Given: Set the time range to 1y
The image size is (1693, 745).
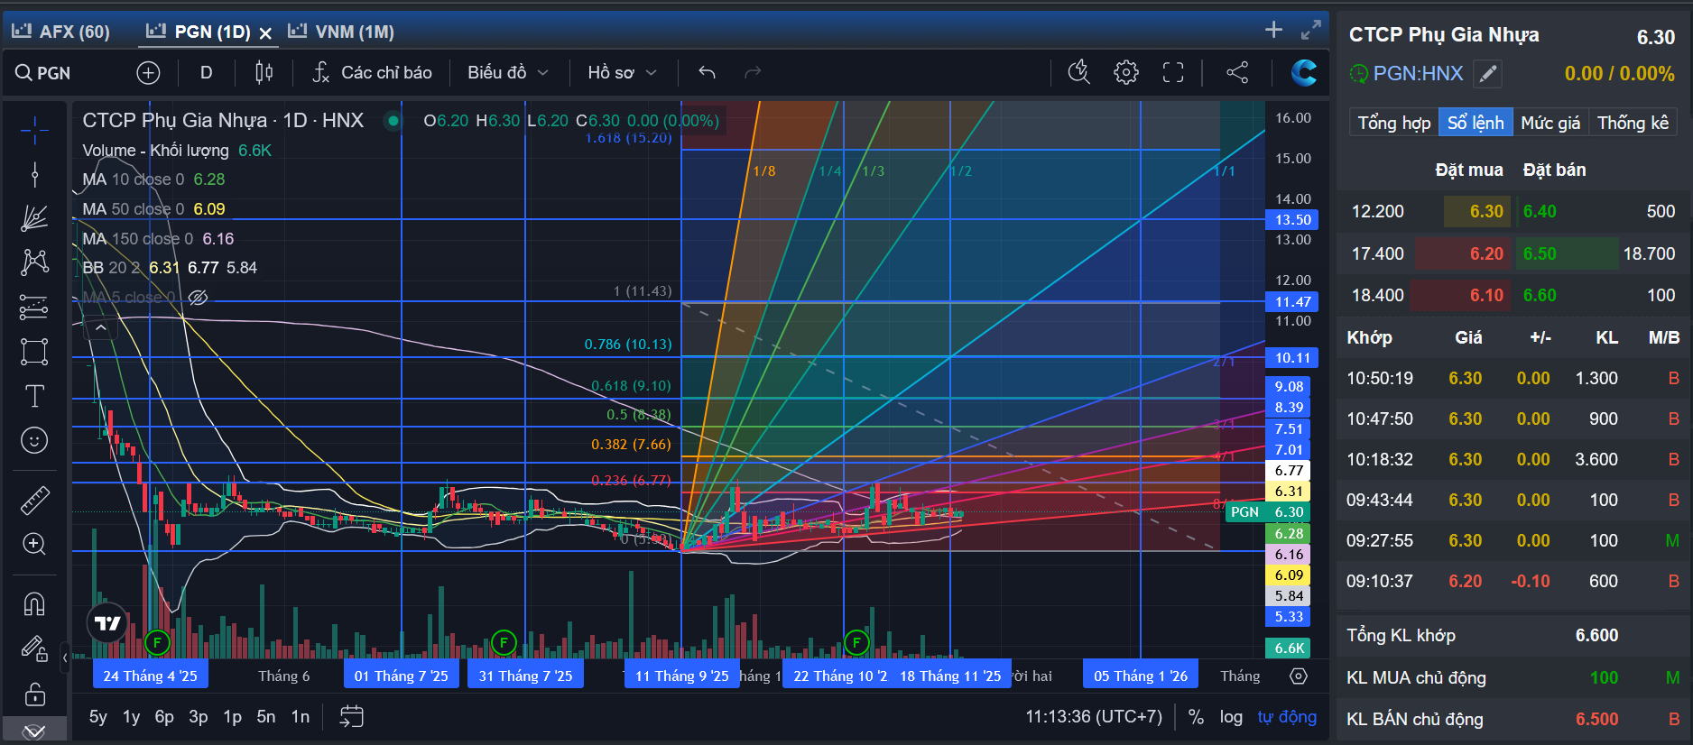Looking at the screenshot, I should pyautogui.click(x=132, y=717).
